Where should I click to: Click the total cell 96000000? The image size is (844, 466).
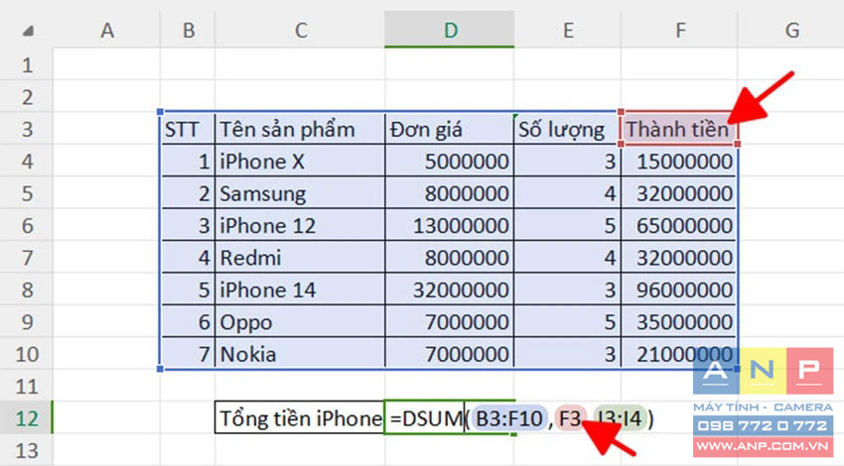point(679,291)
